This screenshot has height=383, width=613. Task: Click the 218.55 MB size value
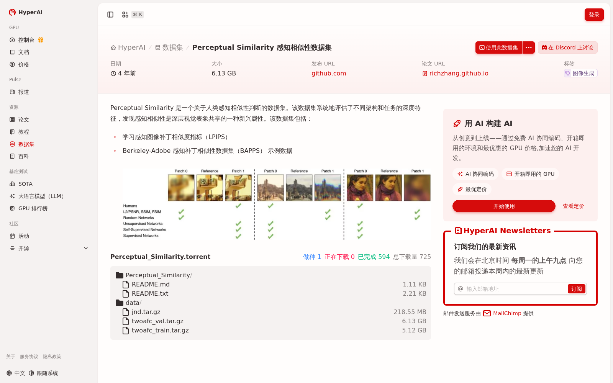[410, 312]
